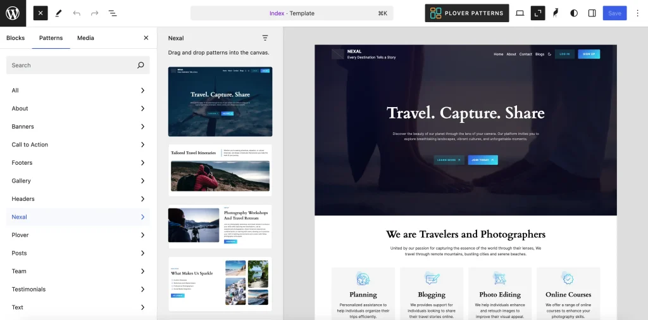This screenshot has width=648, height=320.
Task: Close the block inserter toggle button
Action: pyautogui.click(x=40, y=13)
